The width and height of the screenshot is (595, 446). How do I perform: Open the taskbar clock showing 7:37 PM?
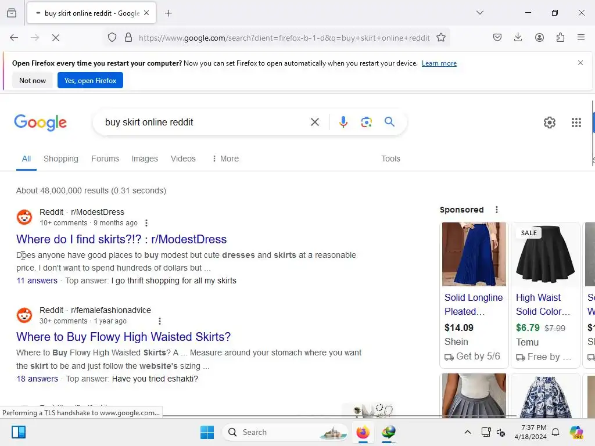(x=531, y=432)
